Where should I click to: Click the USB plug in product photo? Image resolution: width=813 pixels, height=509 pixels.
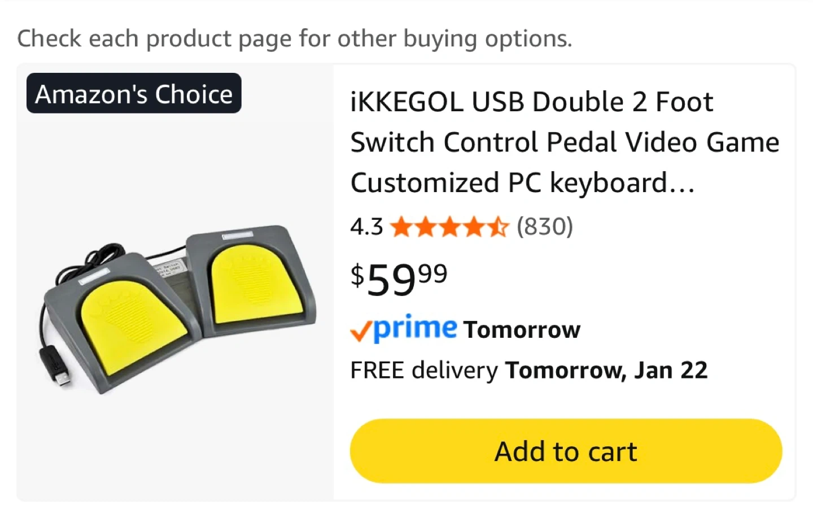point(59,373)
